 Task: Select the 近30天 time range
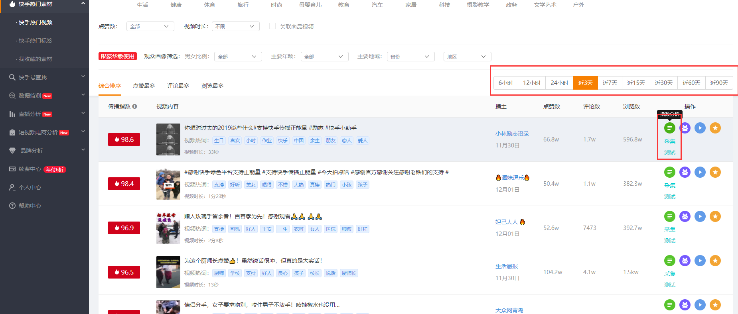664,83
